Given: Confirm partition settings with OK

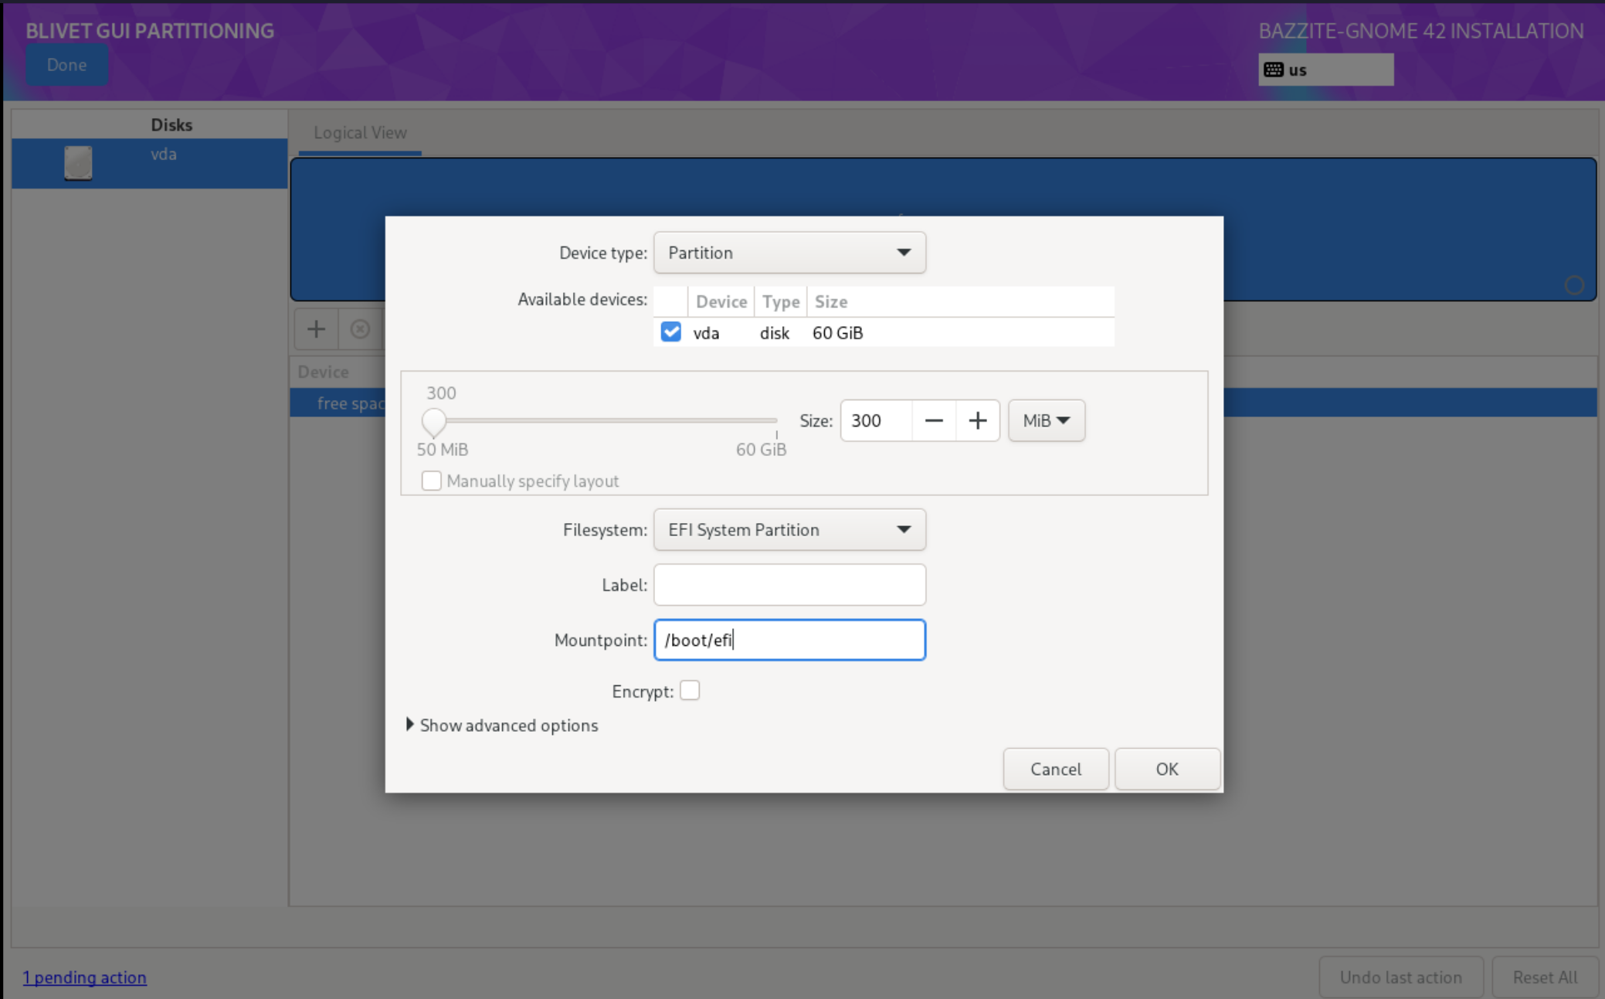Looking at the screenshot, I should (1166, 769).
